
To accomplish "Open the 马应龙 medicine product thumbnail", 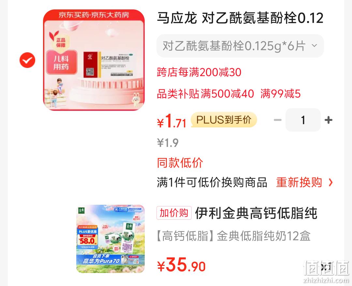I will [x=94, y=60].
